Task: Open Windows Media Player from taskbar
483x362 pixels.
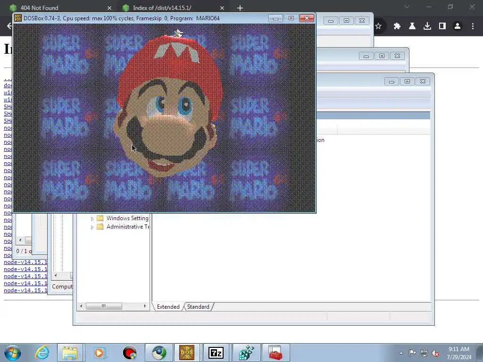Action: (100, 353)
